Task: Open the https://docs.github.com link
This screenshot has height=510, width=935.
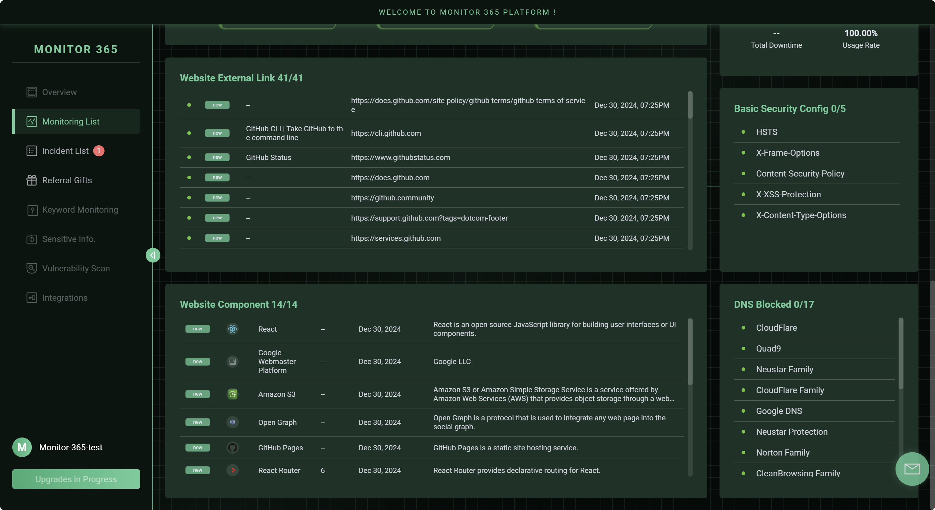Action: click(x=390, y=178)
